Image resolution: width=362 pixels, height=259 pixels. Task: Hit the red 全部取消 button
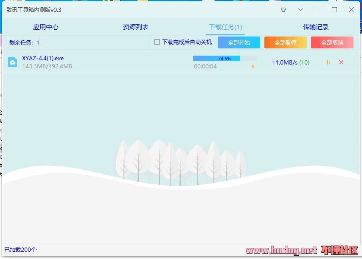tap(332, 42)
